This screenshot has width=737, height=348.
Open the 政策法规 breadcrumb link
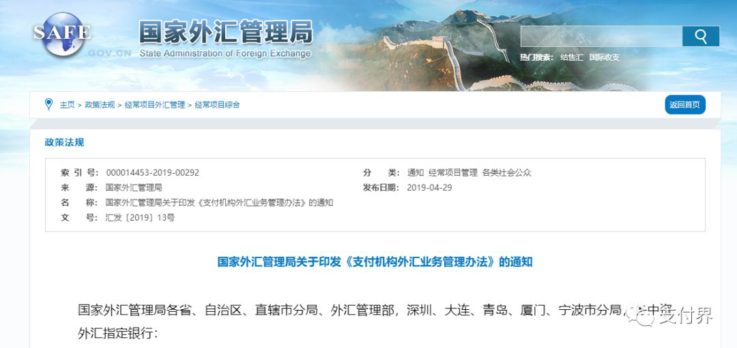click(100, 105)
